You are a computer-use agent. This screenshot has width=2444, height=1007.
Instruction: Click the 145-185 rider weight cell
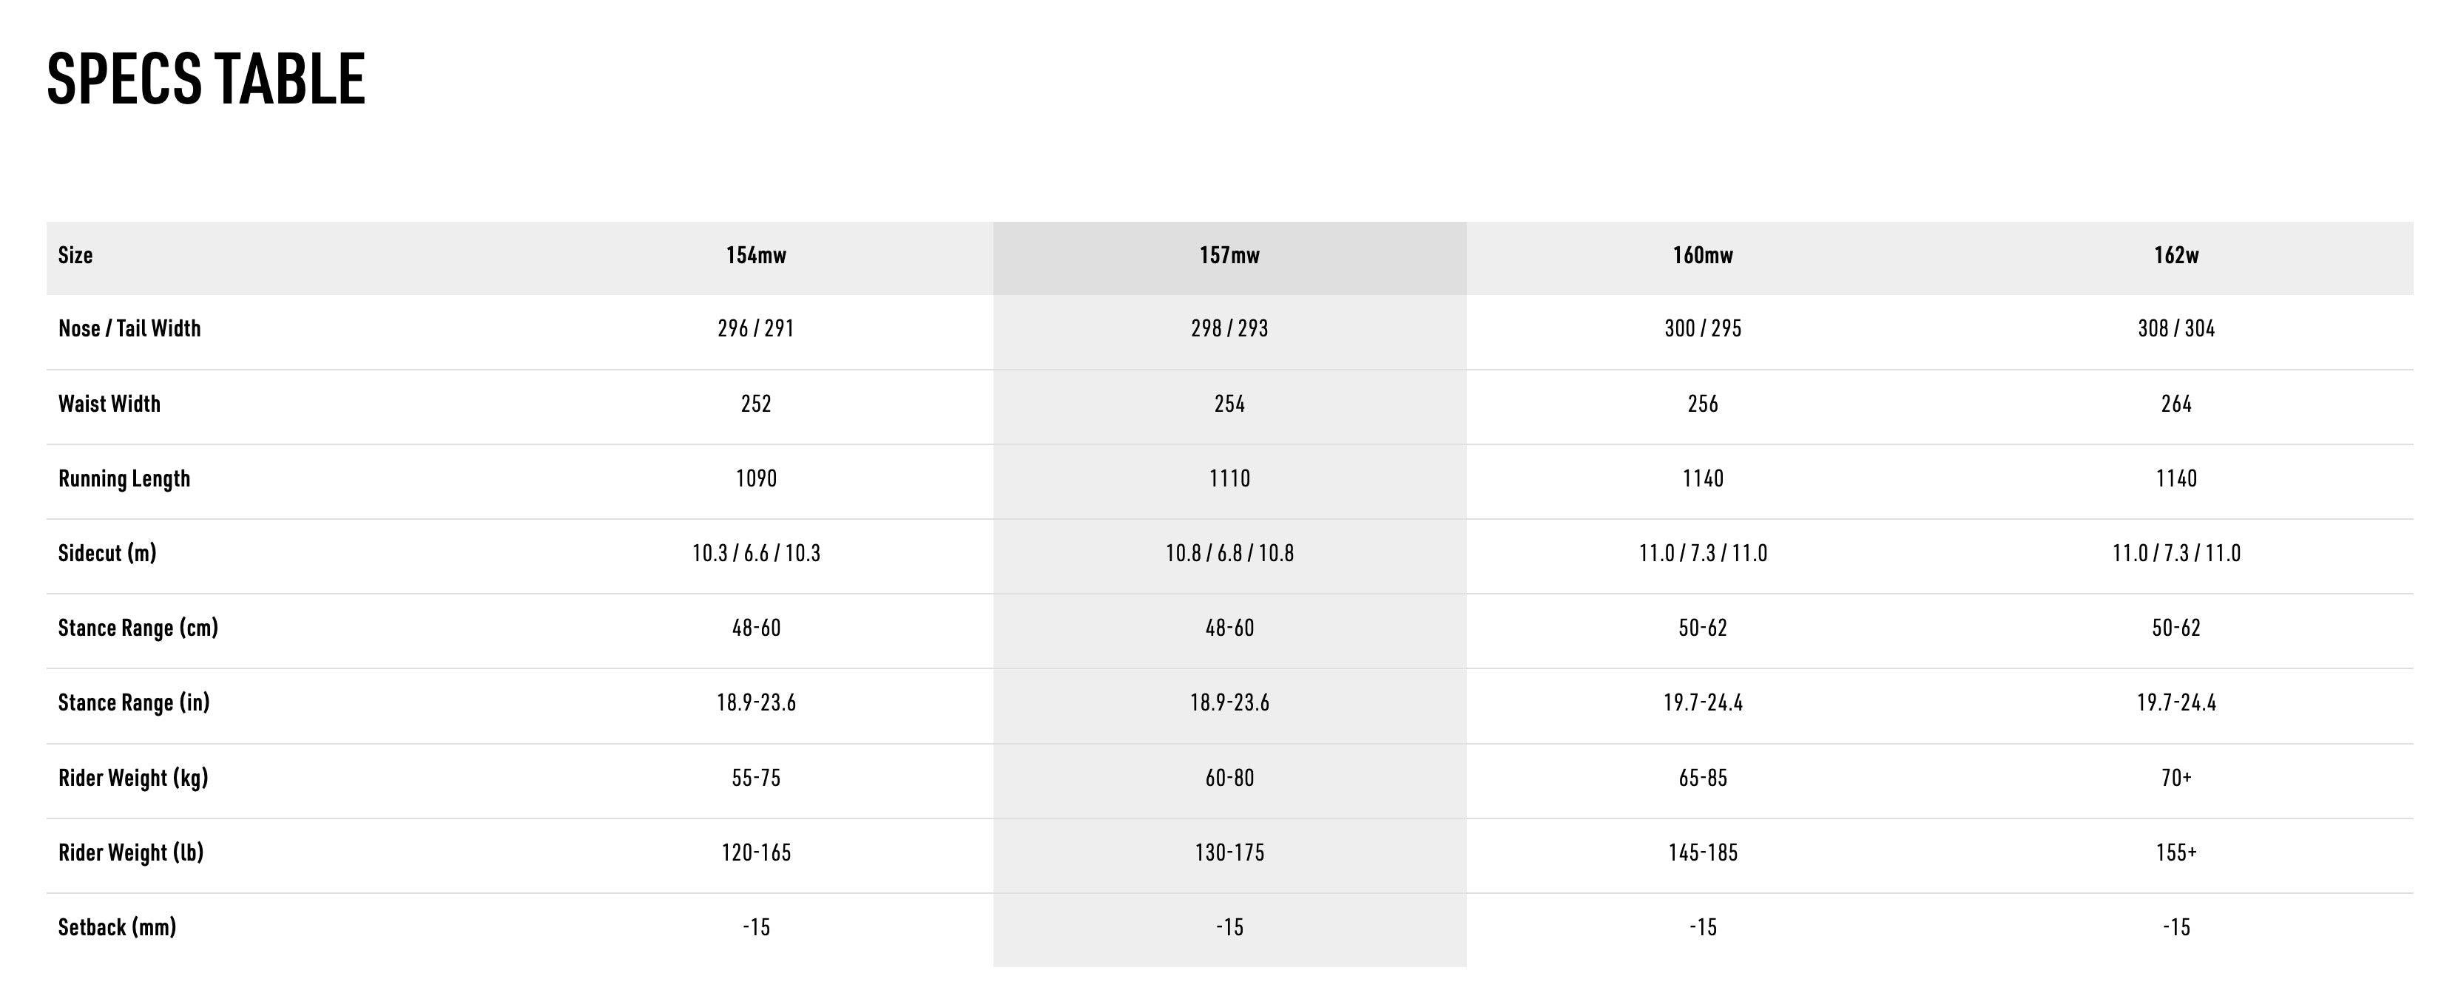click(1702, 852)
